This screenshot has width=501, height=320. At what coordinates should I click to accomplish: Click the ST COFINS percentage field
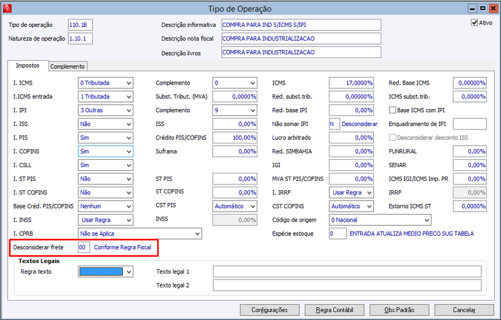pyautogui.click(x=235, y=193)
